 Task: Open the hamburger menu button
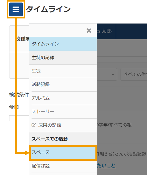point(16,9)
